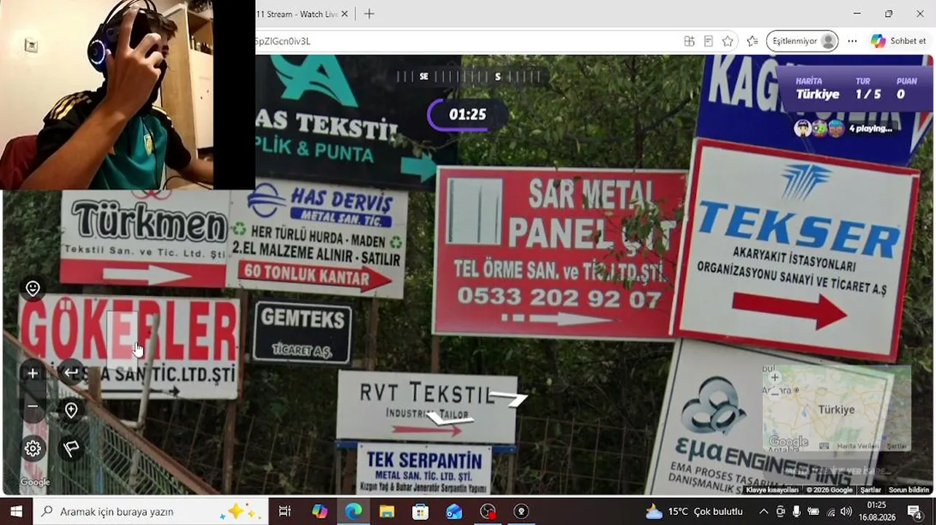Open the Windows Start menu

pos(16,511)
